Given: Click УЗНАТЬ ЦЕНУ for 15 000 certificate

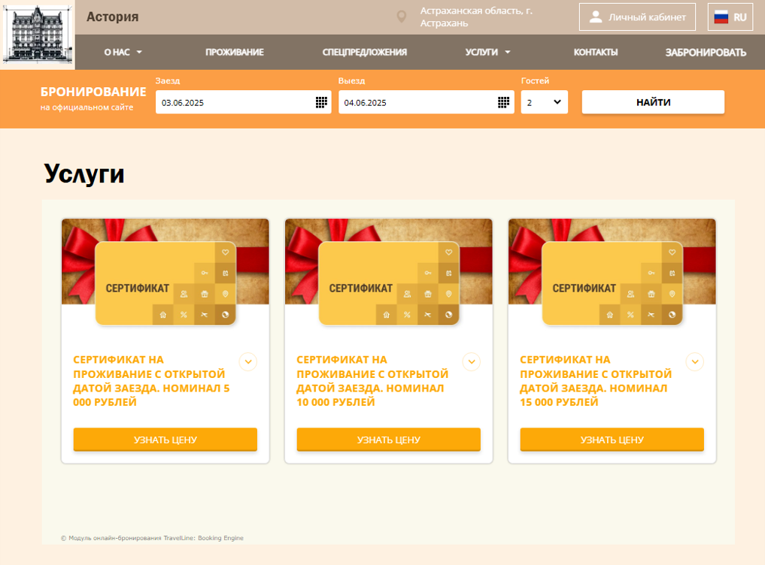Looking at the screenshot, I should pyautogui.click(x=612, y=440).
